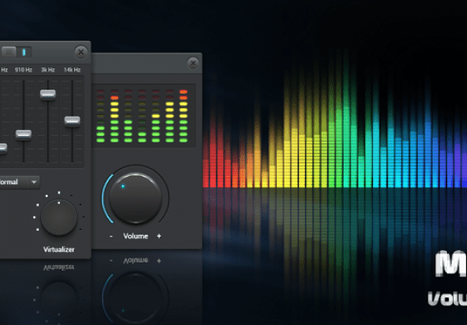Click the large Volume knob
467x325 pixels.
(135, 198)
